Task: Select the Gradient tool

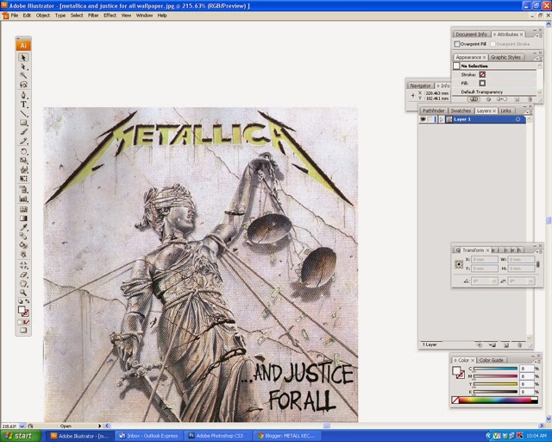Action: 23,218
